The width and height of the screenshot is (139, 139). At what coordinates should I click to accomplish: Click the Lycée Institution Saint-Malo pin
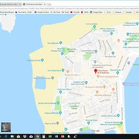pos(96,51)
